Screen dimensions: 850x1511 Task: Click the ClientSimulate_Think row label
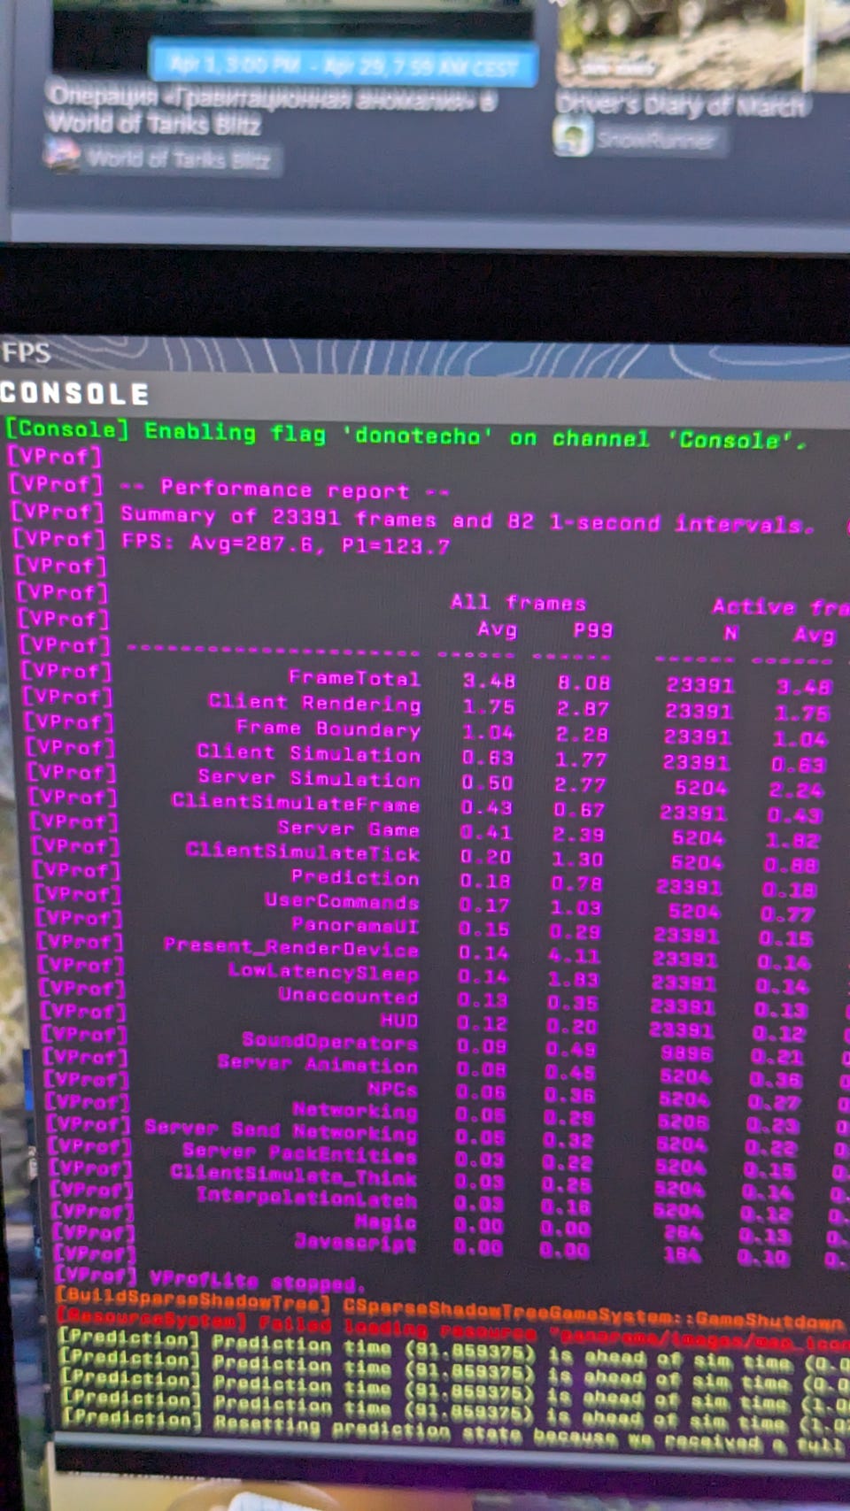(x=293, y=1176)
